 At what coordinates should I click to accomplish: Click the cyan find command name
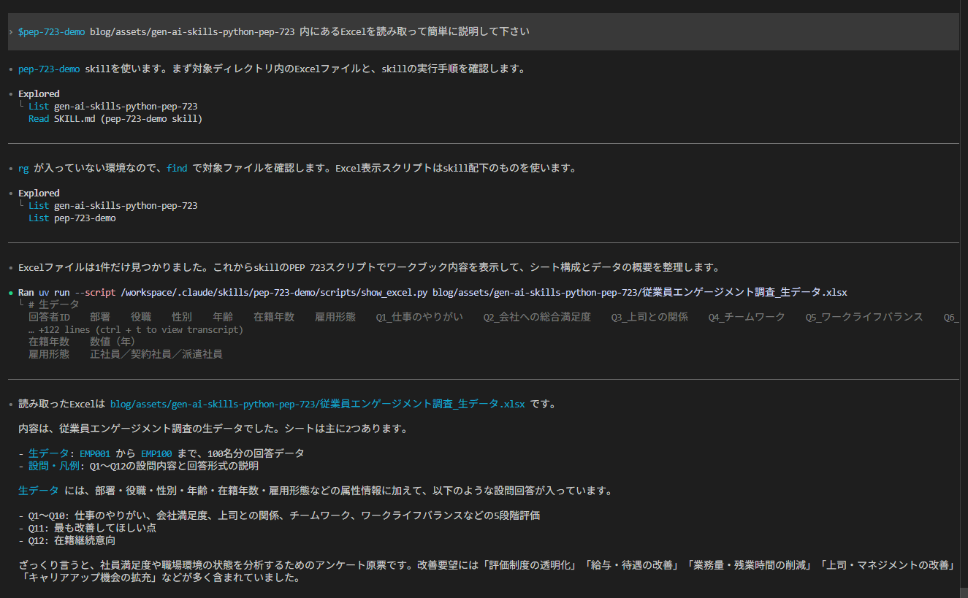coord(177,168)
